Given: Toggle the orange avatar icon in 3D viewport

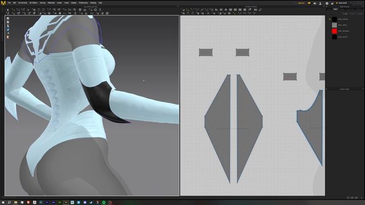Looking at the screenshot, I should coord(8,37).
